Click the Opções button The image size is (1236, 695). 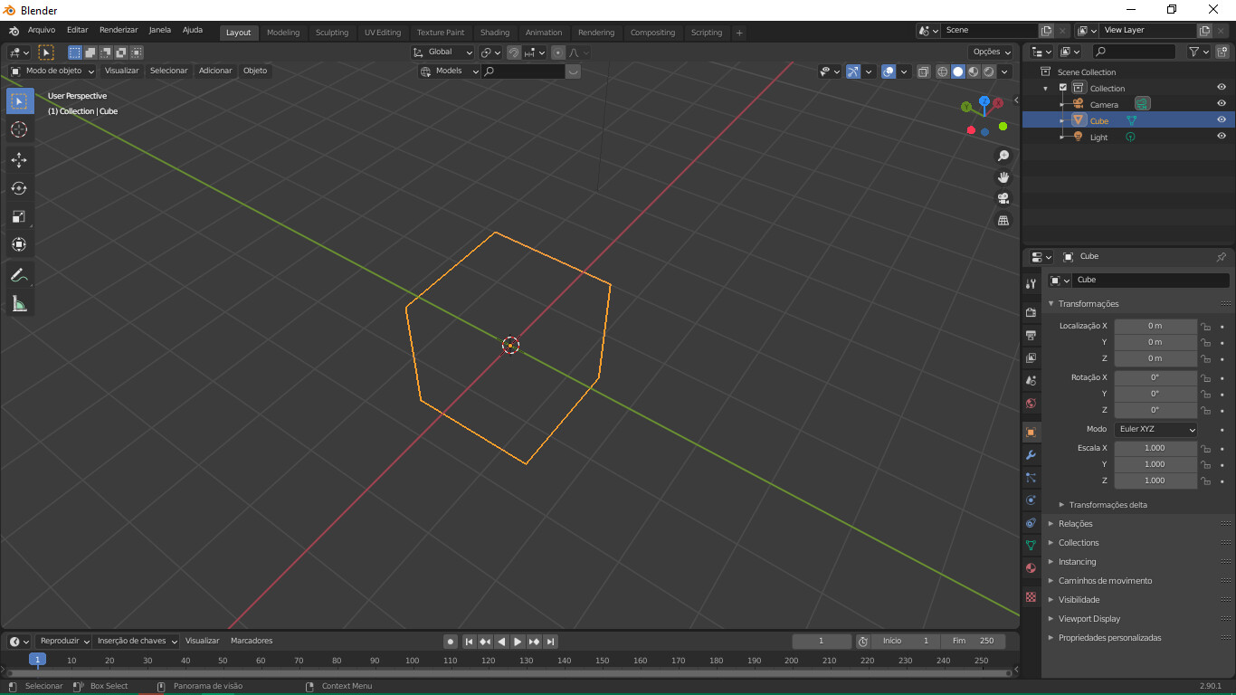click(991, 52)
